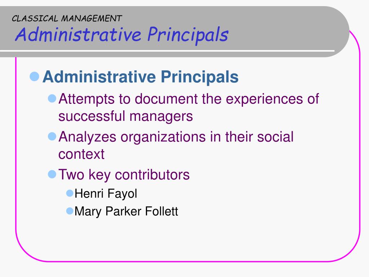Select the text 'Henri Fayol'
This screenshot has width=369, height=277.
click(x=106, y=194)
